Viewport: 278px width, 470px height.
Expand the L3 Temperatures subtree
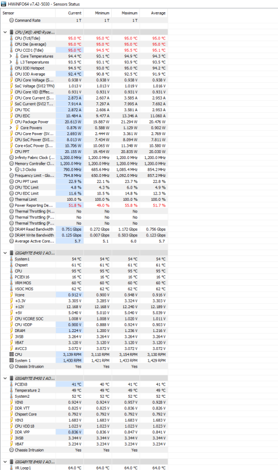[11, 62]
